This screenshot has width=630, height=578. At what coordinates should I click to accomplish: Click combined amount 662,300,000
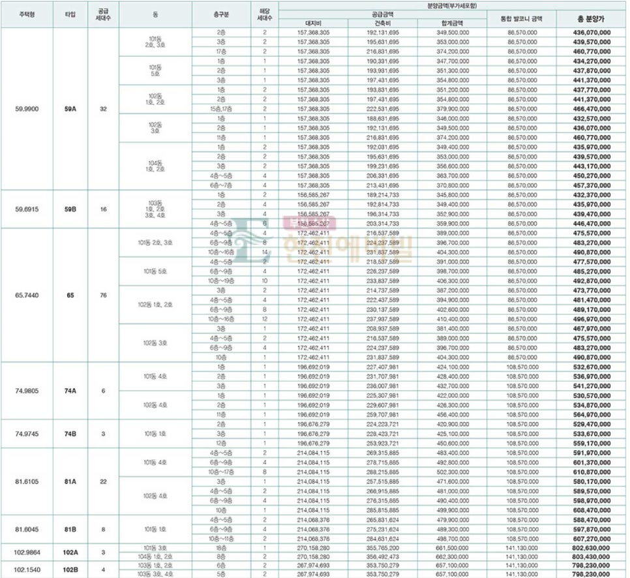click(452, 556)
